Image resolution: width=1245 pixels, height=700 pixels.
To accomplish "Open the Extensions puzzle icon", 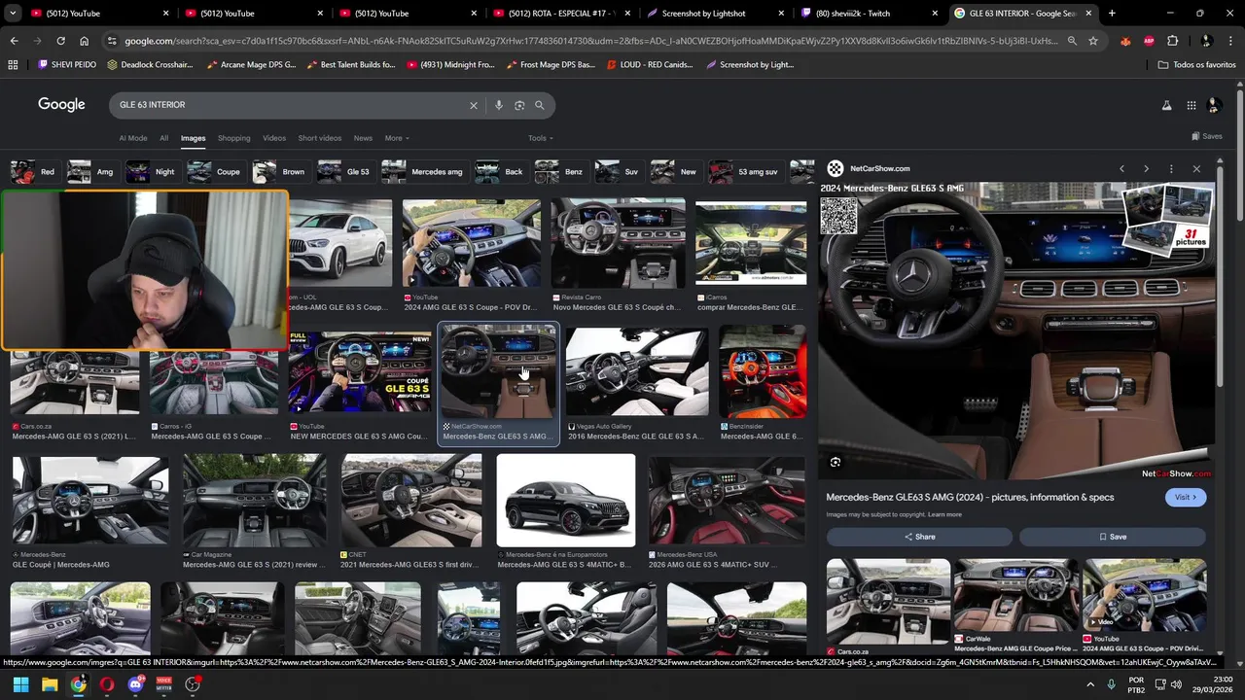I will click(x=1173, y=41).
